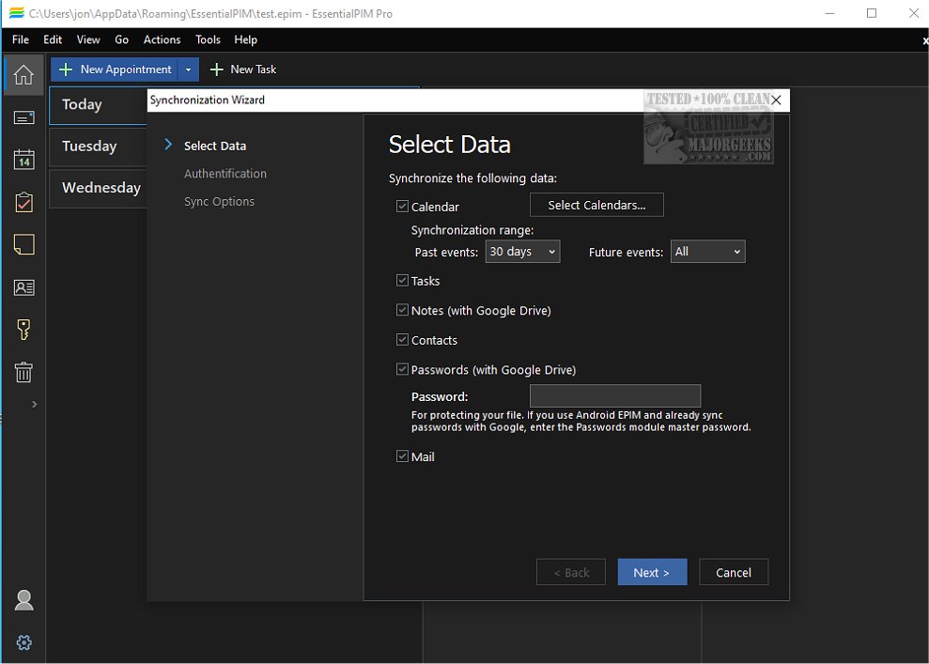This screenshot has height=664, width=929.
Task: Expand the New Appointment dropdown arrow
Action: pyautogui.click(x=189, y=69)
